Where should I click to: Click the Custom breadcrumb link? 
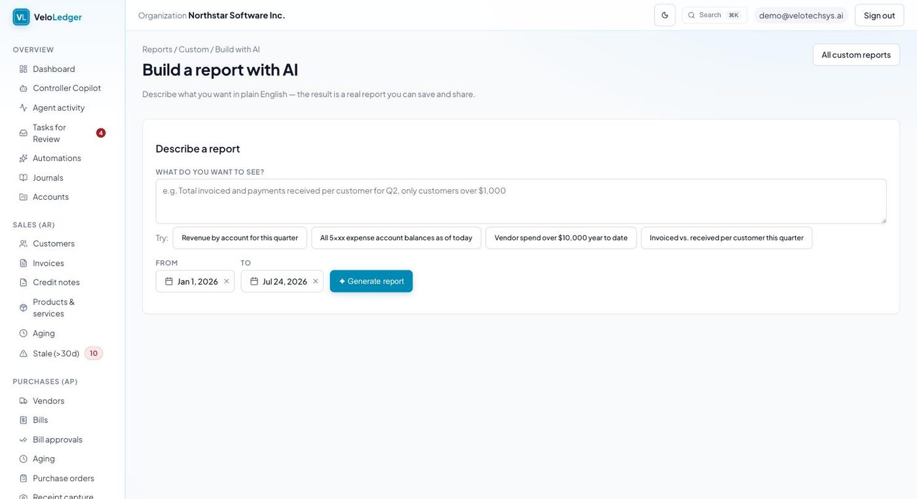[194, 49]
